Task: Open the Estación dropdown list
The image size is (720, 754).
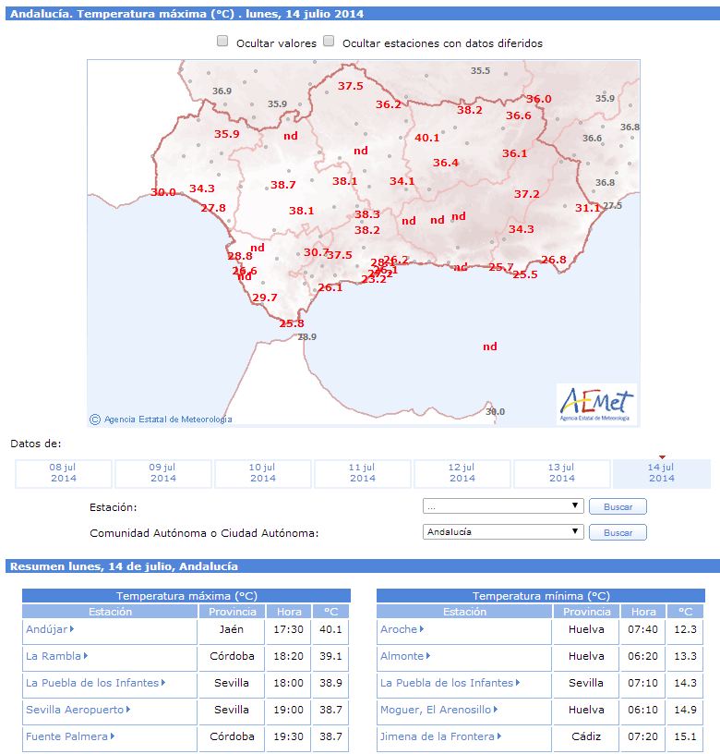Action: click(503, 506)
